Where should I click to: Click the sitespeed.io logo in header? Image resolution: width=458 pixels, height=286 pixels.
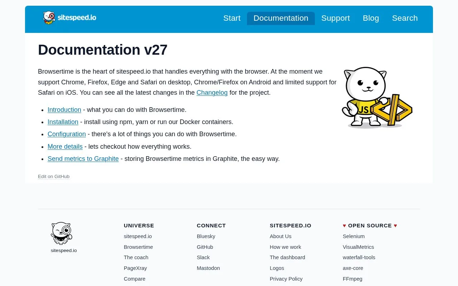(69, 18)
